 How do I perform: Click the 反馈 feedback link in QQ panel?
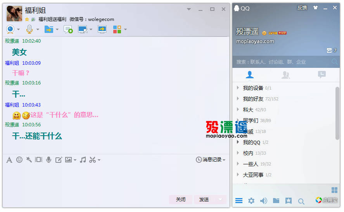[x=302, y=8]
